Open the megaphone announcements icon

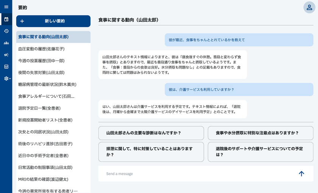click(6, 55)
